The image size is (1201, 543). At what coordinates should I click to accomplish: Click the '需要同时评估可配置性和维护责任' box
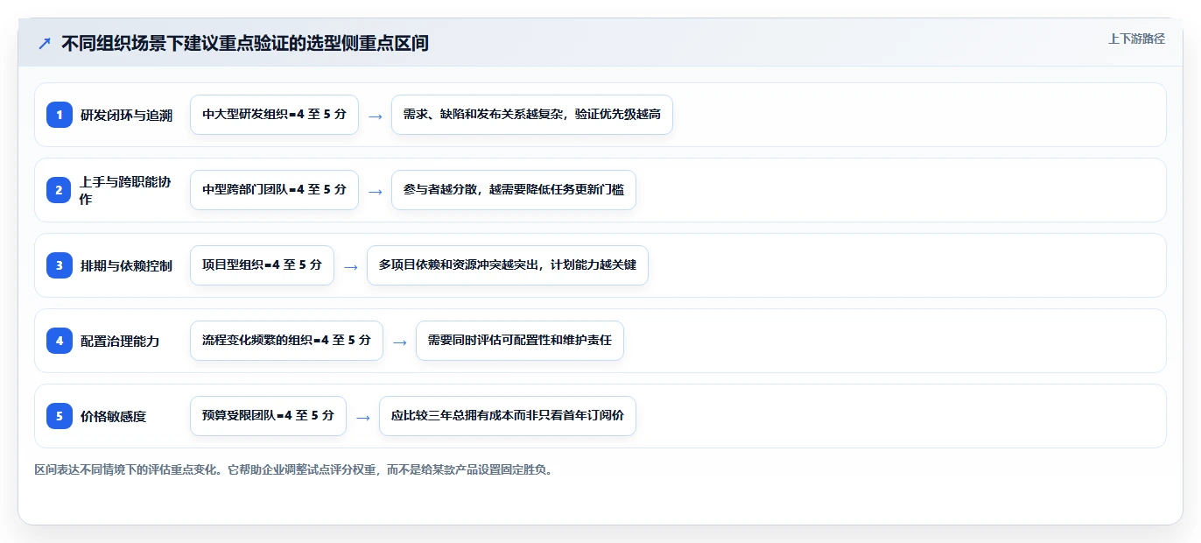pos(520,341)
